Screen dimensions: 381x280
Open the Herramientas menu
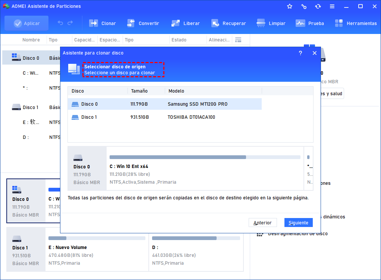[x=356, y=24]
